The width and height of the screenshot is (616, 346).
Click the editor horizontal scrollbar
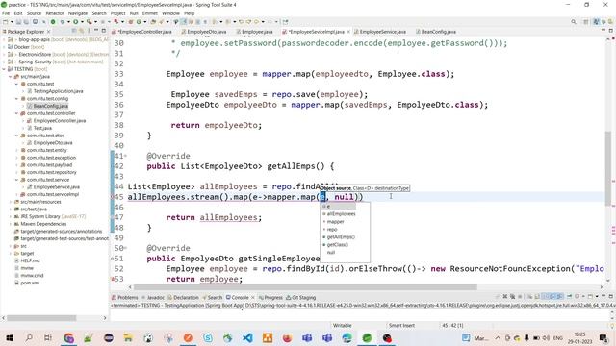[305, 287]
